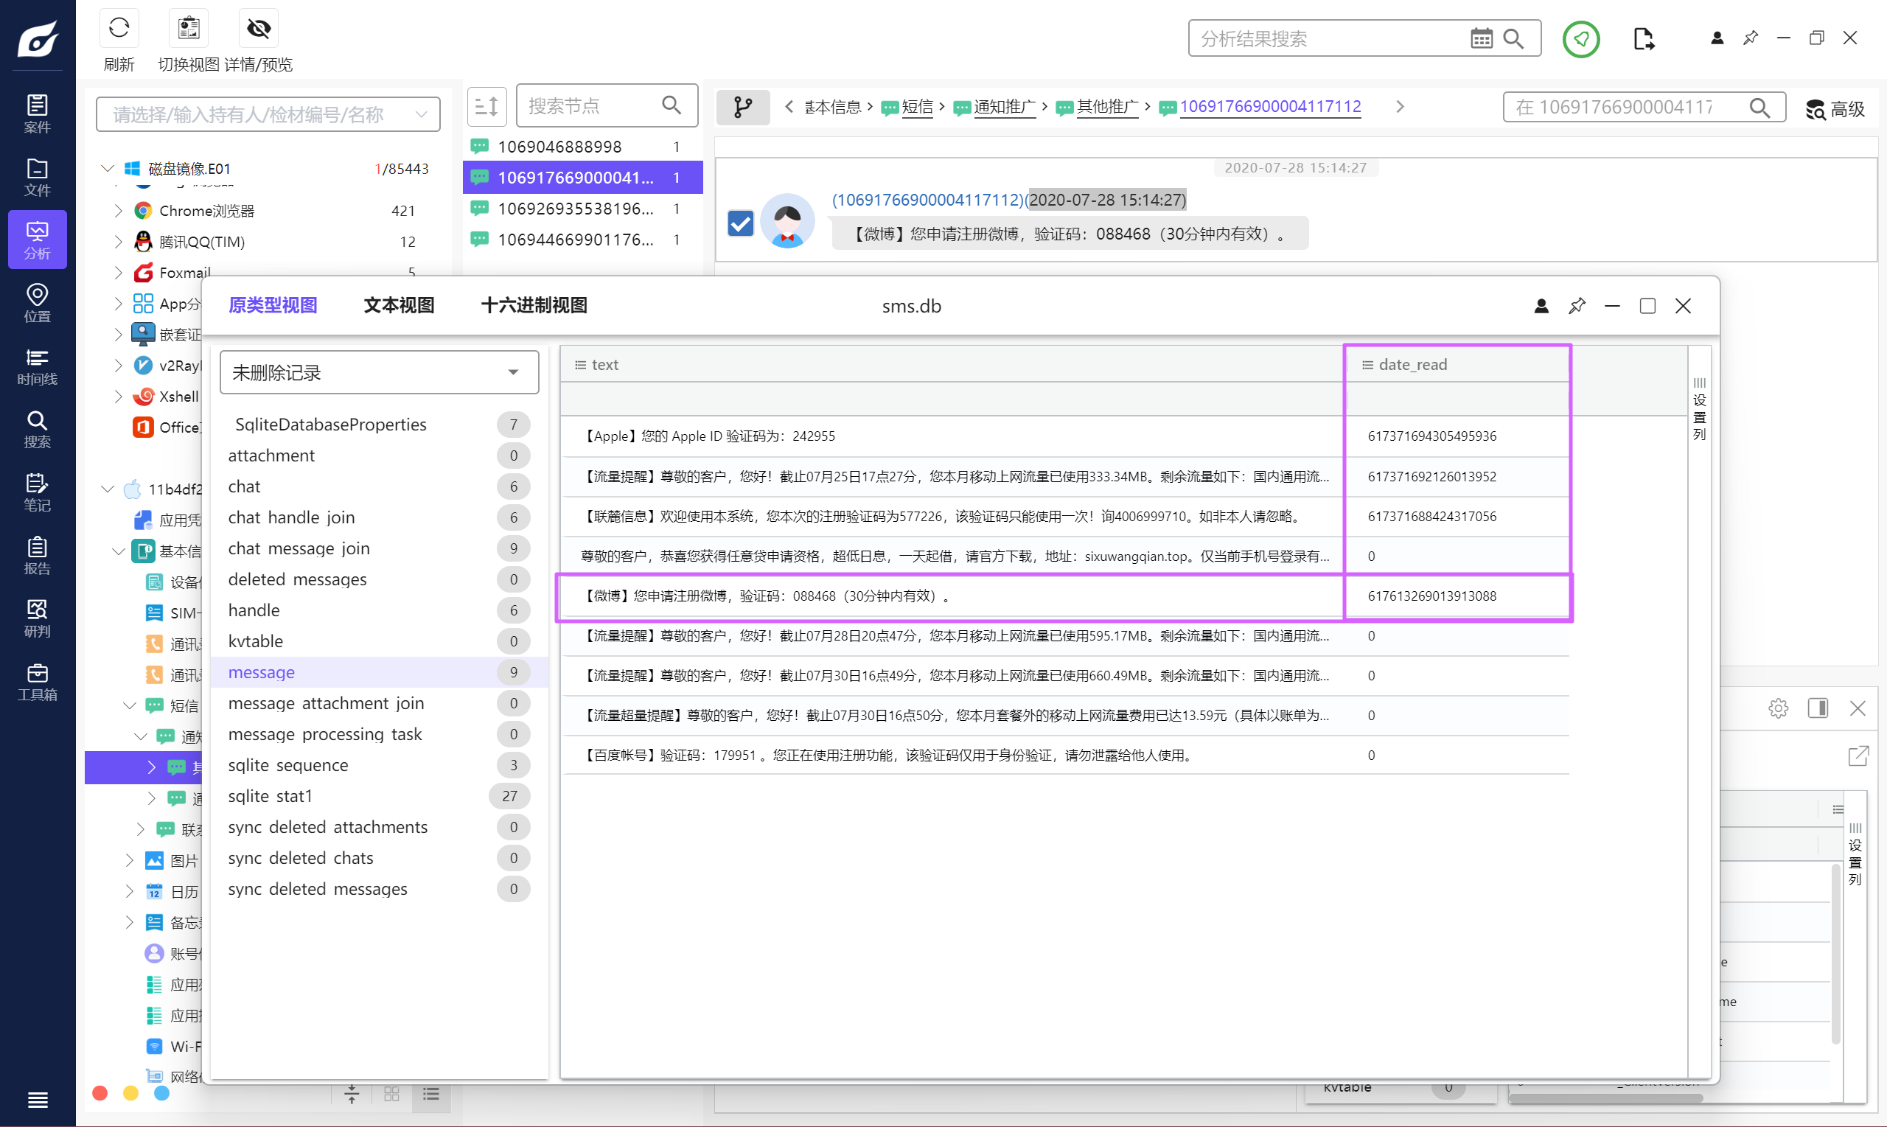Screen dimensions: 1887x1127
Task: Click the 刷新 refresh toolbar icon
Action: pos(119,29)
